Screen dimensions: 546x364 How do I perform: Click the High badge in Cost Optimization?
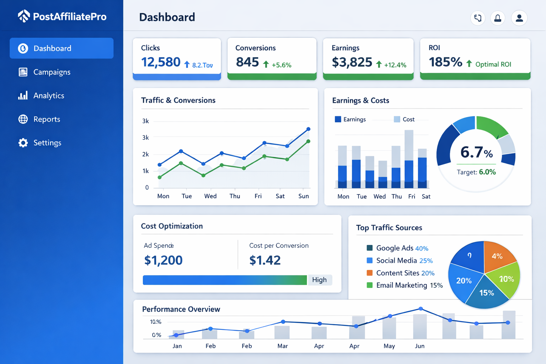click(x=320, y=280)
